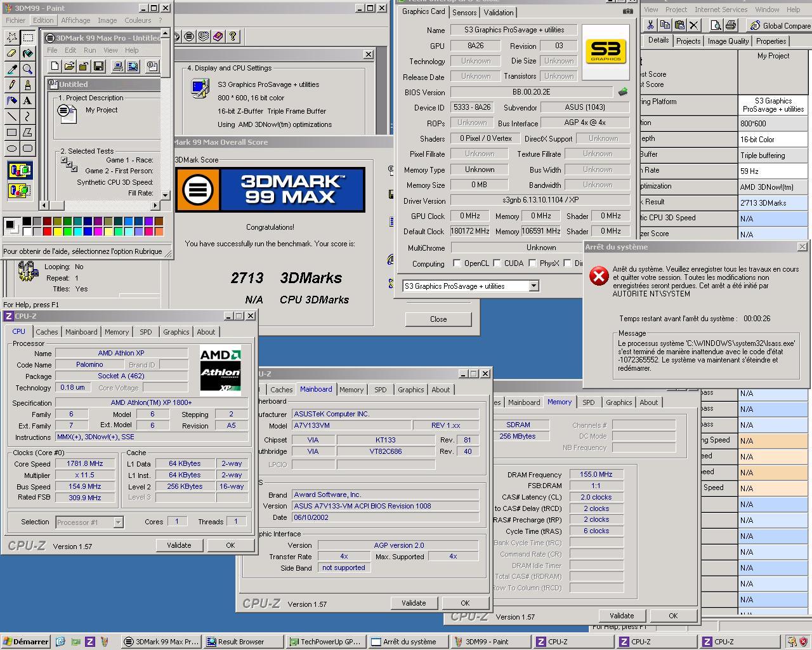Screen dimensions: 812x650
Task: Click Paint canvas vertical scrollbar down arrow
Action: (x=166, y=196)
